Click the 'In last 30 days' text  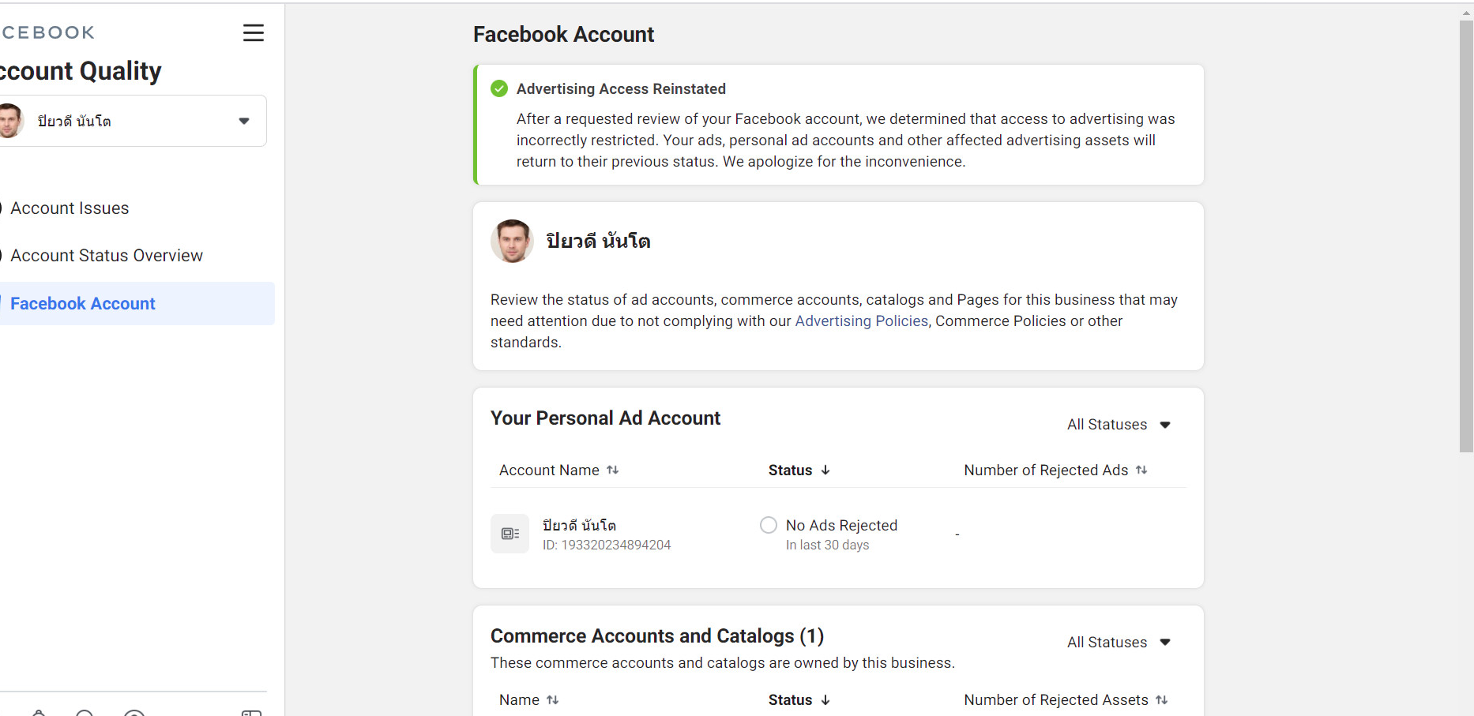click(x=827, y=545)
